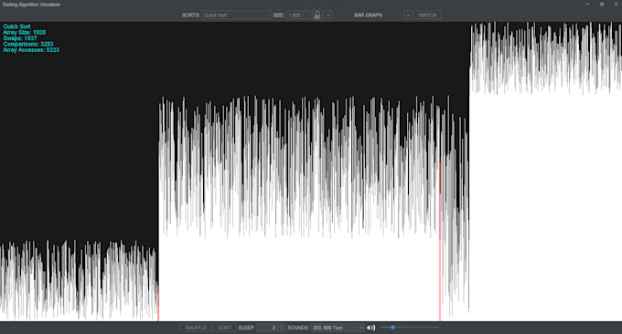Screen dimensions: 622x334
Task: Focus the SLEEP value field
Action: coord(268,328)
